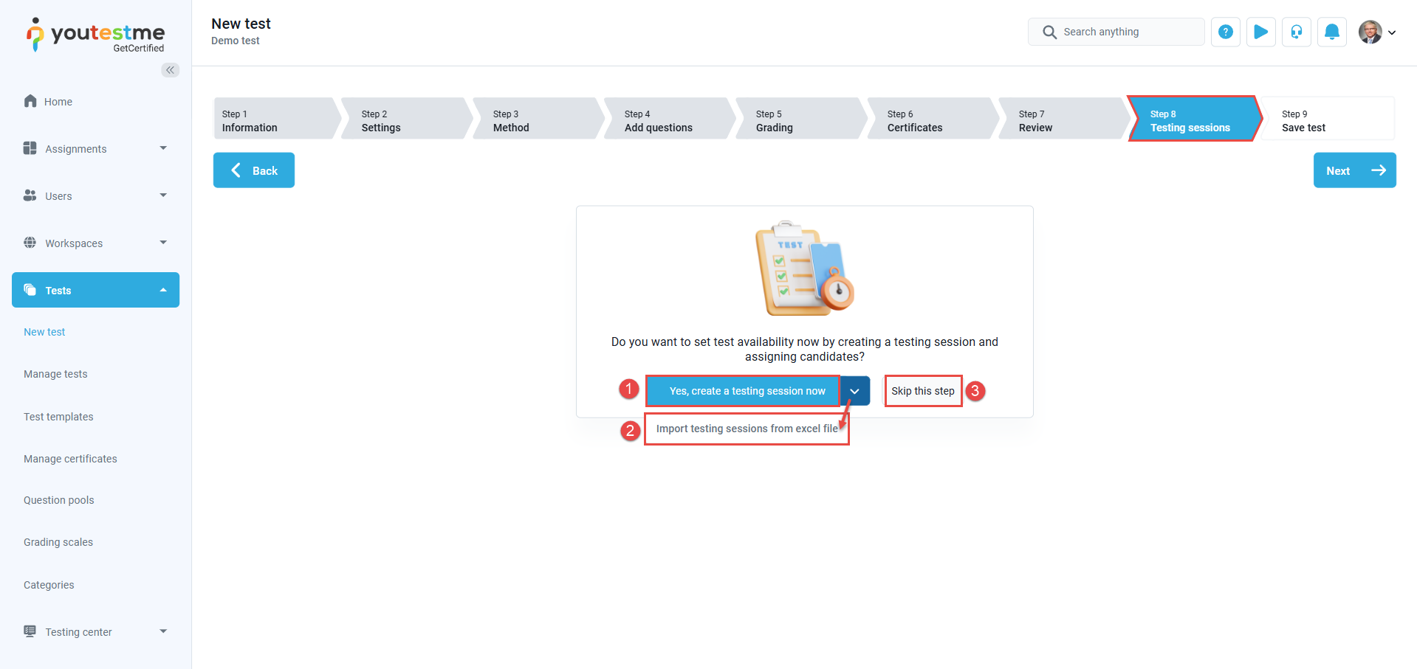Select Import testing sessions from excel file

747,429
